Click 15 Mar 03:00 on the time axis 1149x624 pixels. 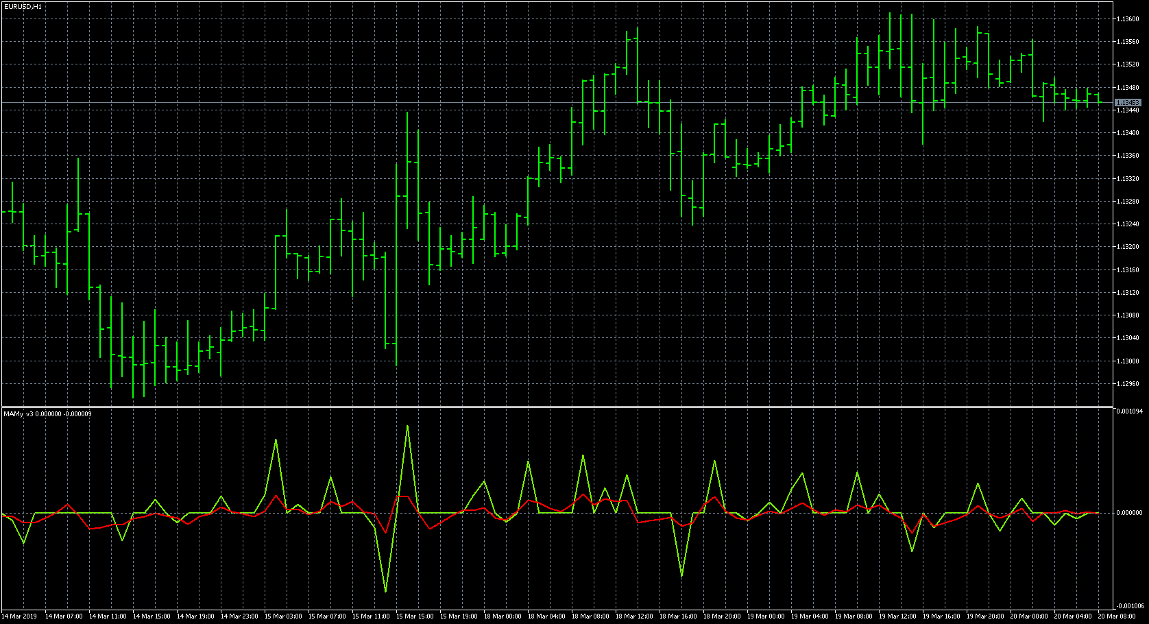click(x=283, y=616)
